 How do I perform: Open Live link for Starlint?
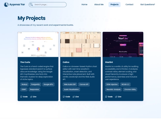tap(118, 97)
